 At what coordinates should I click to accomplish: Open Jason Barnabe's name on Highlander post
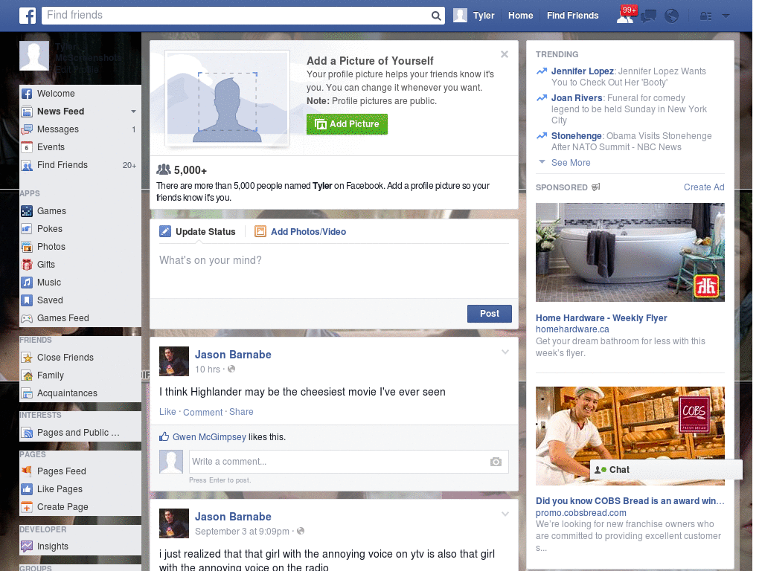point(233,355)
